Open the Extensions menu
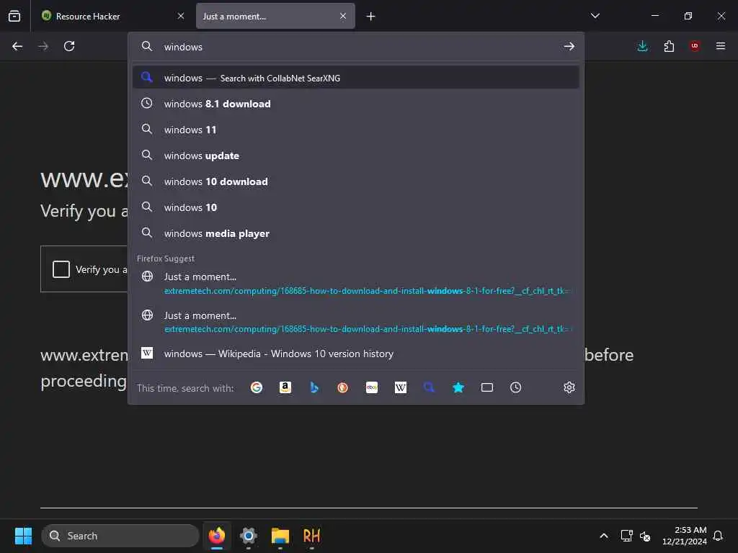Screen dimensions: 738x553 point(669,46)
